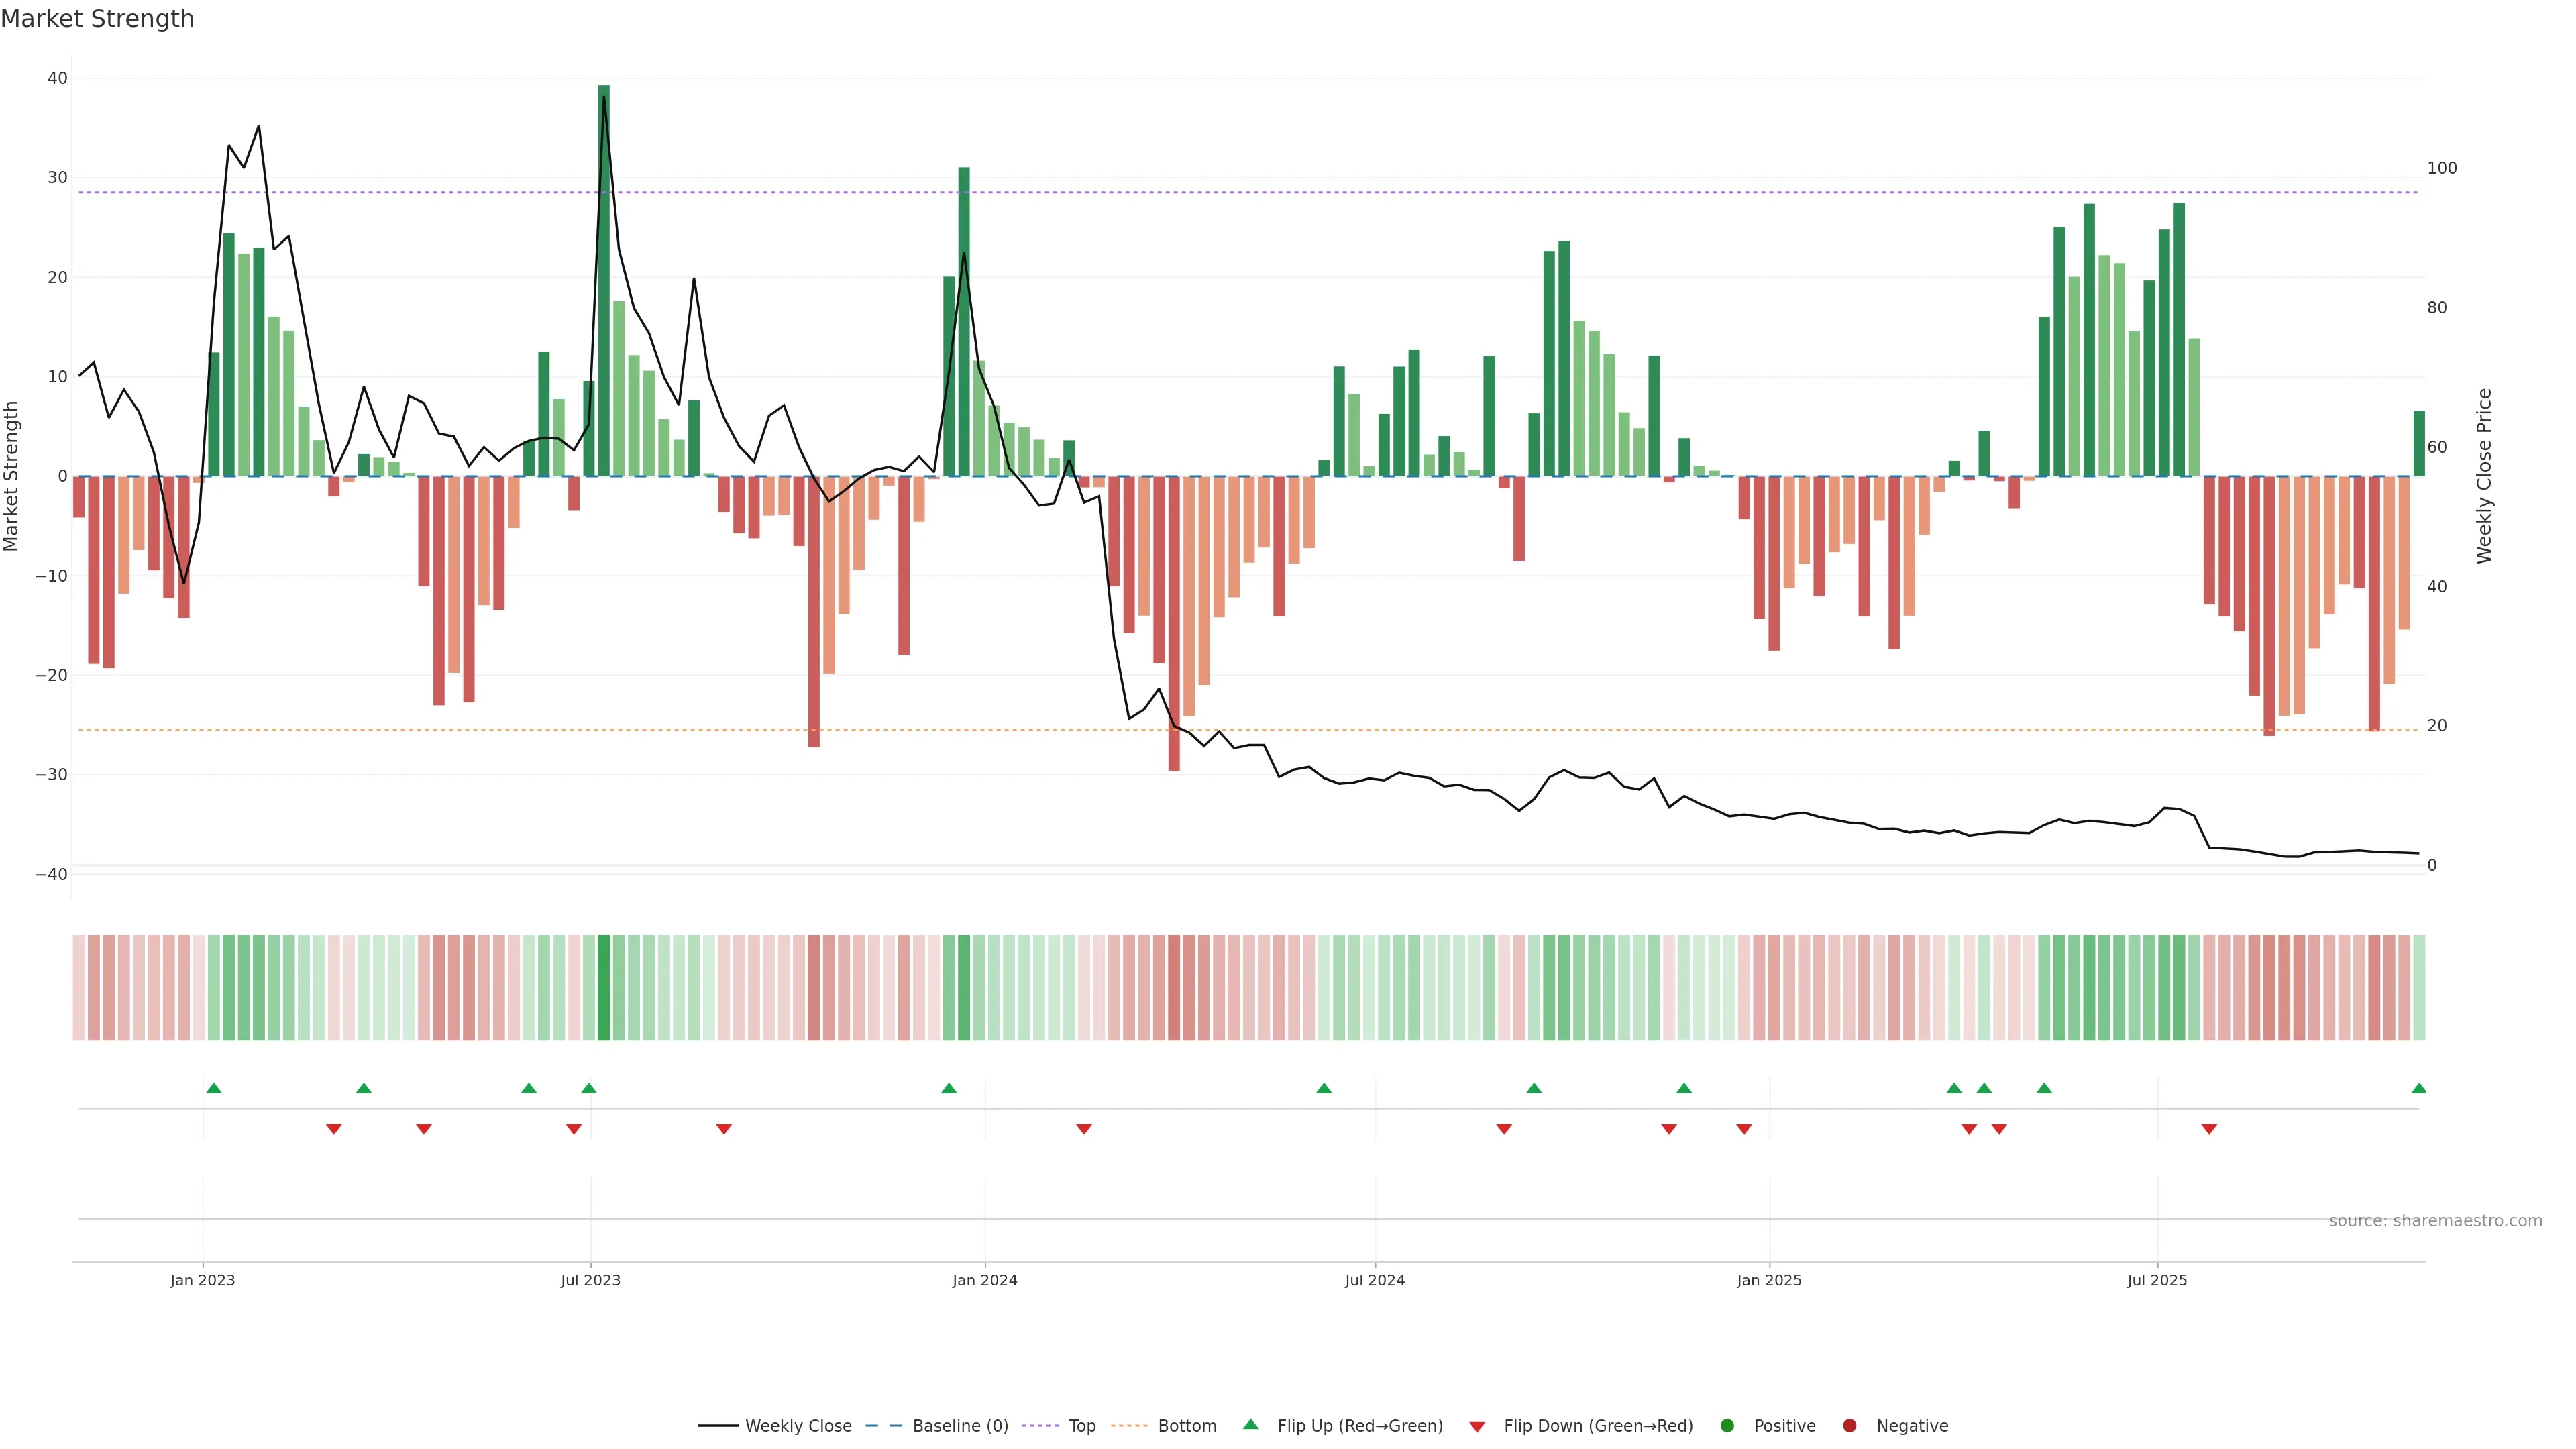Screen dimensions: 2576x1449
Task: Click Flip Up green triangle legend icon
Action: coord(1250,1424)
